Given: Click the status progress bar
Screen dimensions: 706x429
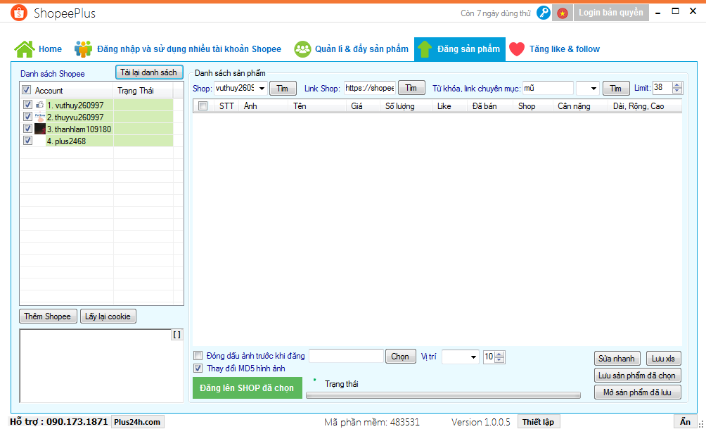Looking at the screenshot, I should tap(443, 395).
